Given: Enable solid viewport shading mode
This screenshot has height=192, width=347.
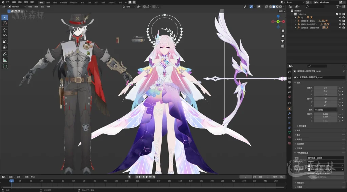Looking at the screenshot, I should pyautogui.click(x=274, y=7).
